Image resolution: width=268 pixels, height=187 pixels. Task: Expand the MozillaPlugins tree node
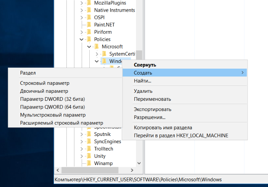[81, 3]
